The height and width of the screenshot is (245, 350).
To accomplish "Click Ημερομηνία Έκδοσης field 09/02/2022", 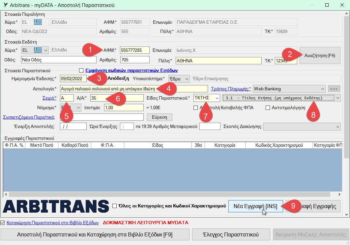I will pos(73,78).
